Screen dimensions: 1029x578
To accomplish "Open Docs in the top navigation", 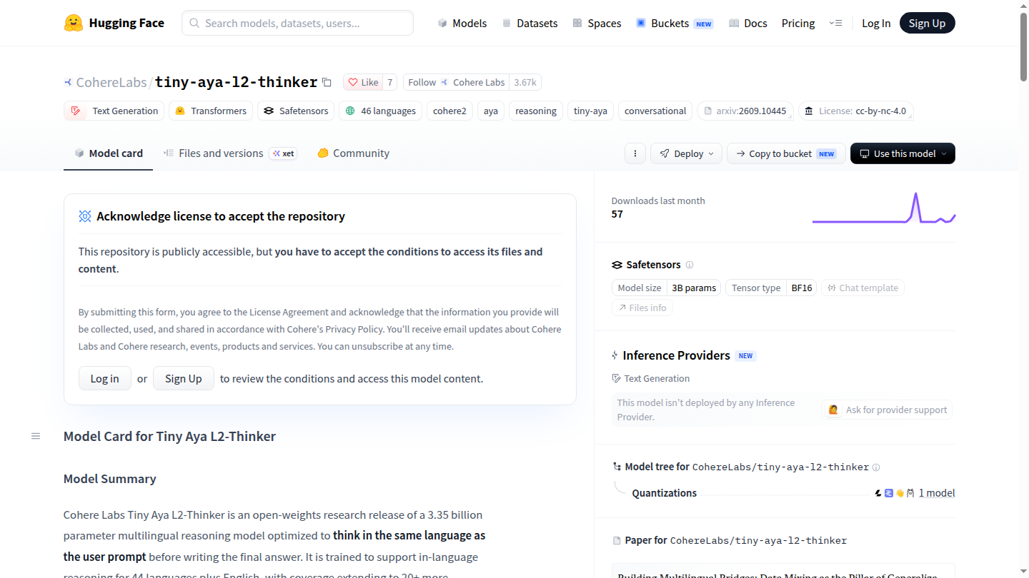I will click(747, 23).
